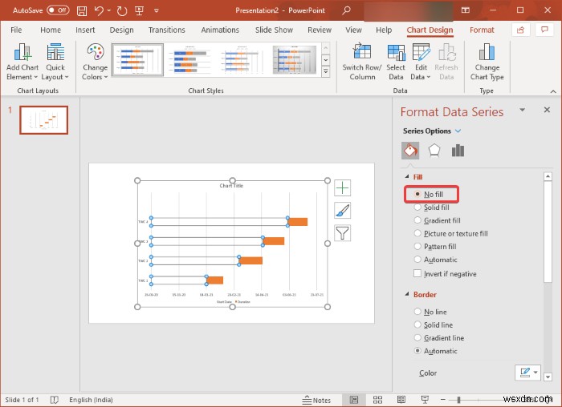562x407 pixels.
Task: Switch to Slide Sorter view icon
Action: [x=377, y=400]
